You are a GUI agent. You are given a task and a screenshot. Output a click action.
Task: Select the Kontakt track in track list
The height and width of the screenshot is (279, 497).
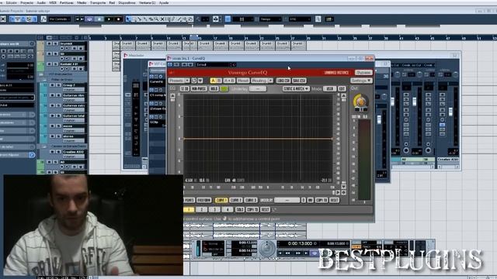(x=74, y=64)
